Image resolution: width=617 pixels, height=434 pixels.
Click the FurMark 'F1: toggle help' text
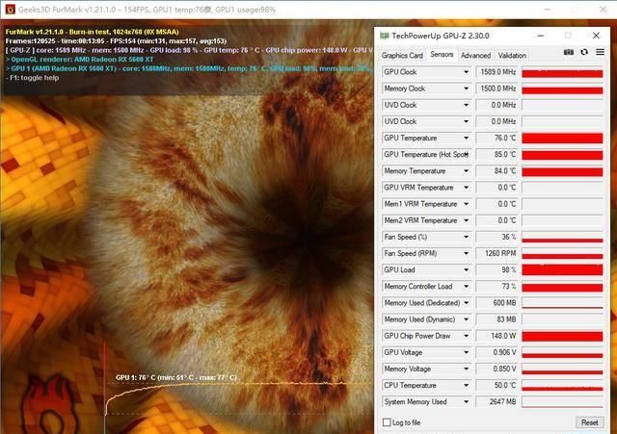click(x=32, y=78)
